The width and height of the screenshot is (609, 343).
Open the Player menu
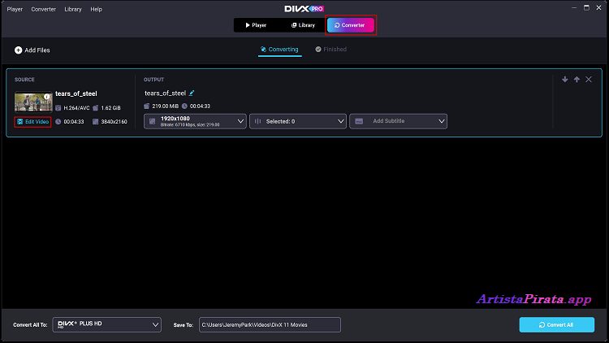click(x=15, y=9)
